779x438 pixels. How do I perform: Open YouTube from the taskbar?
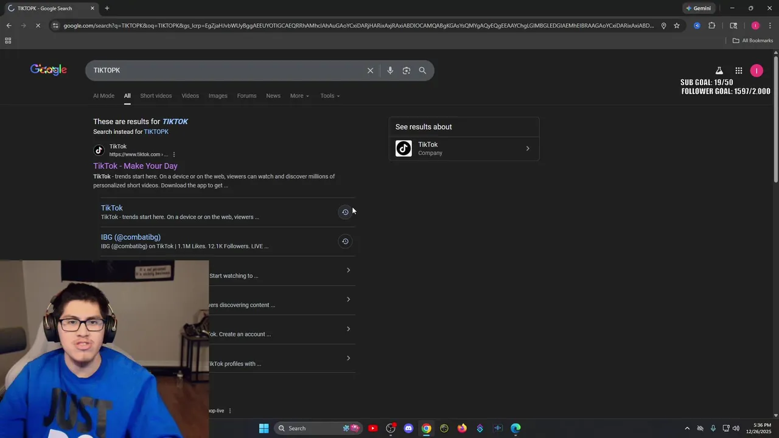[x=373, y=428]
